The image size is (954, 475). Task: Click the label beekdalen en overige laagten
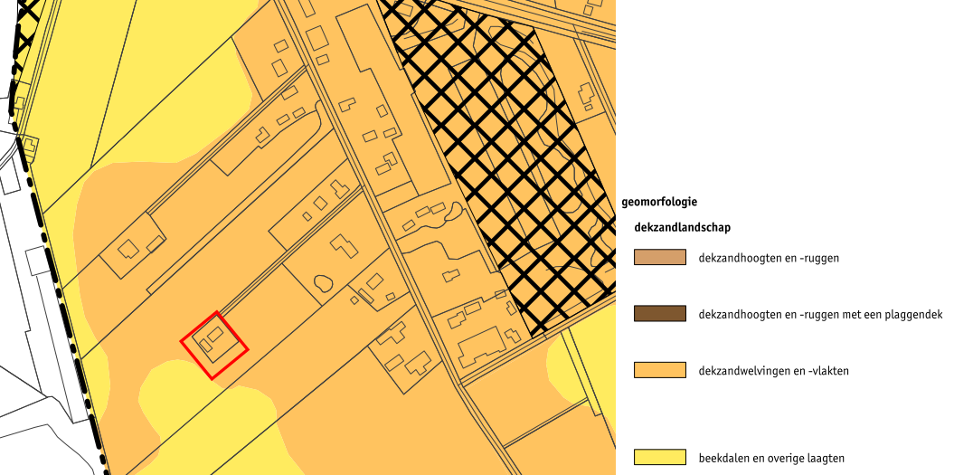coord(770,458)
